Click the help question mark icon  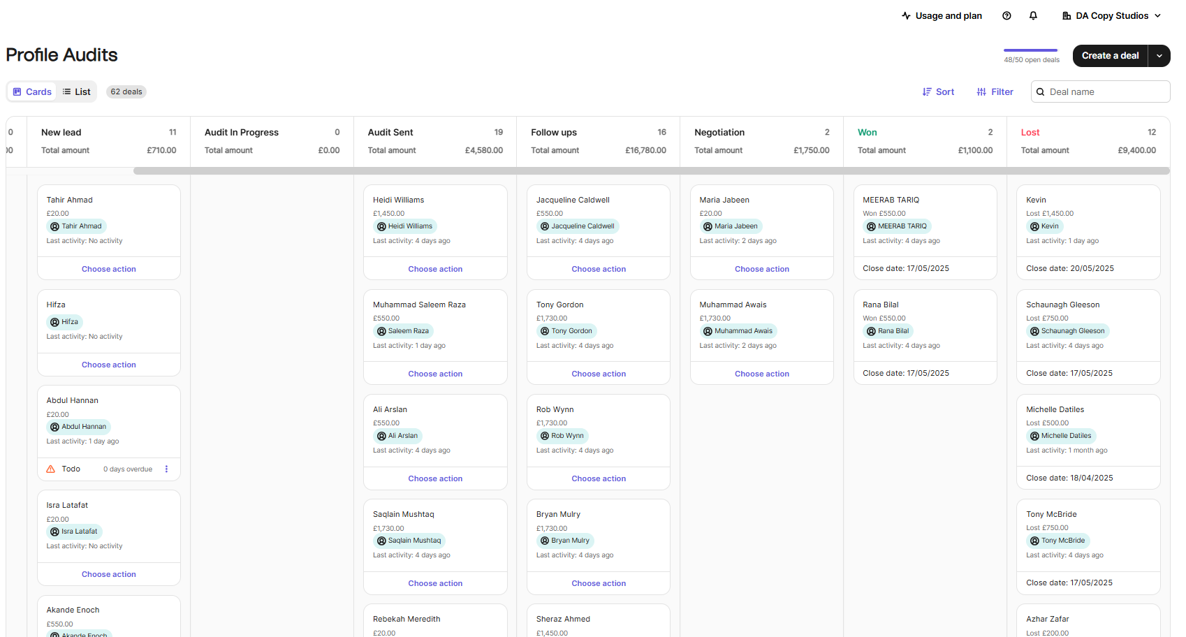(1006, 16)
